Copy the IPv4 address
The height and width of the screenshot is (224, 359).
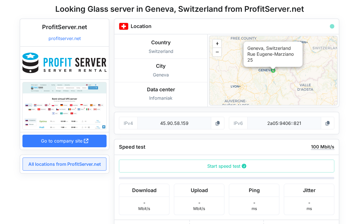pyautogui.click(x=217, y=123)
